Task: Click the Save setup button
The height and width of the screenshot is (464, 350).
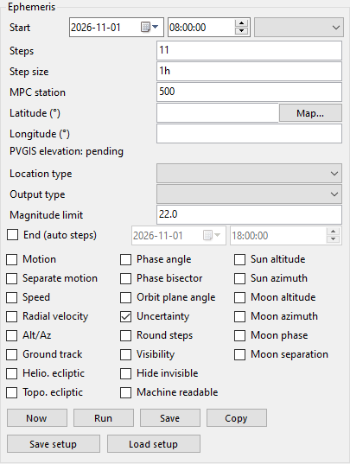Action: click(x=54, y=443)
